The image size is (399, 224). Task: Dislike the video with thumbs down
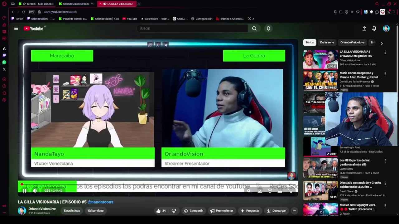point(174,211)
